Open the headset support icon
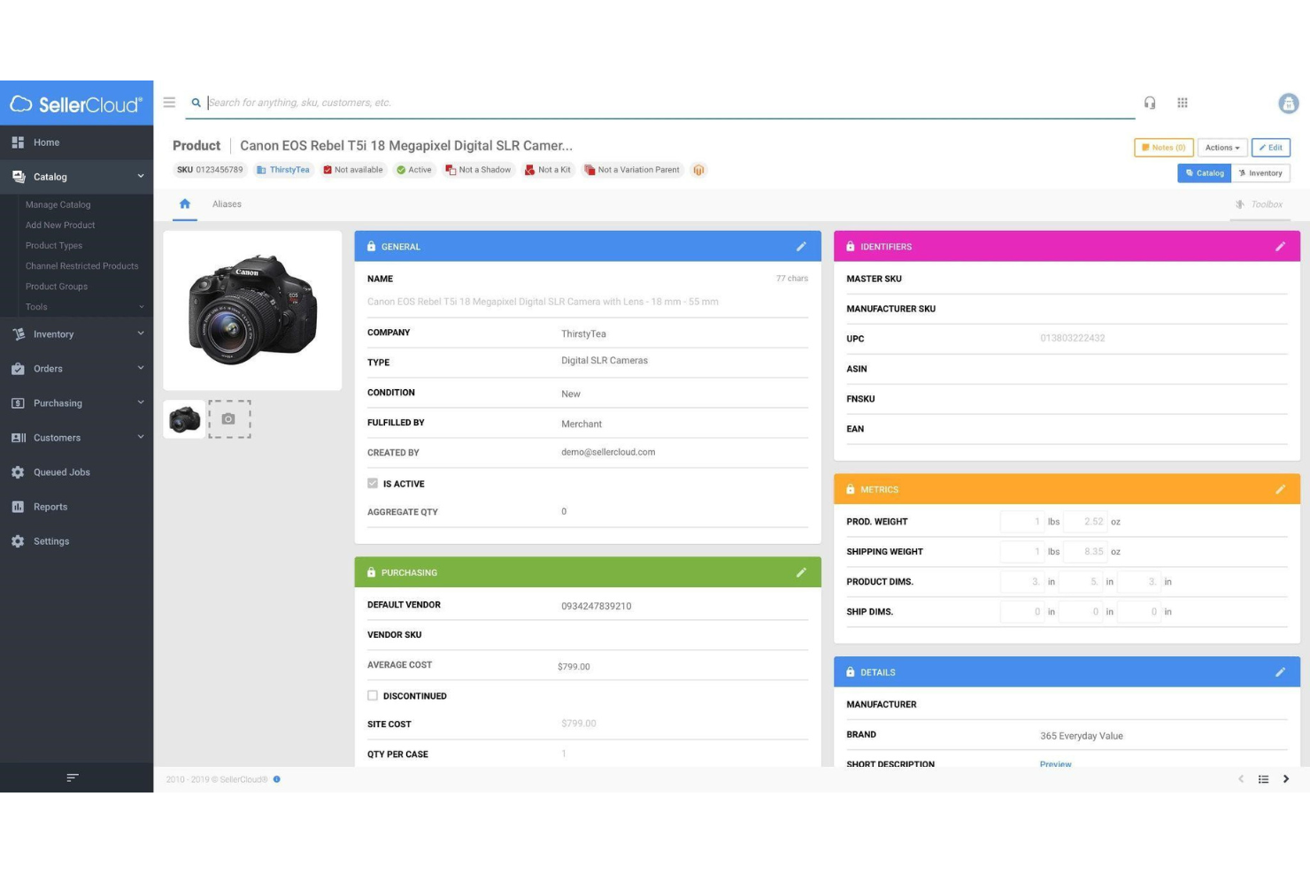Screen dimensions: 1310x873 (1151, 103)
